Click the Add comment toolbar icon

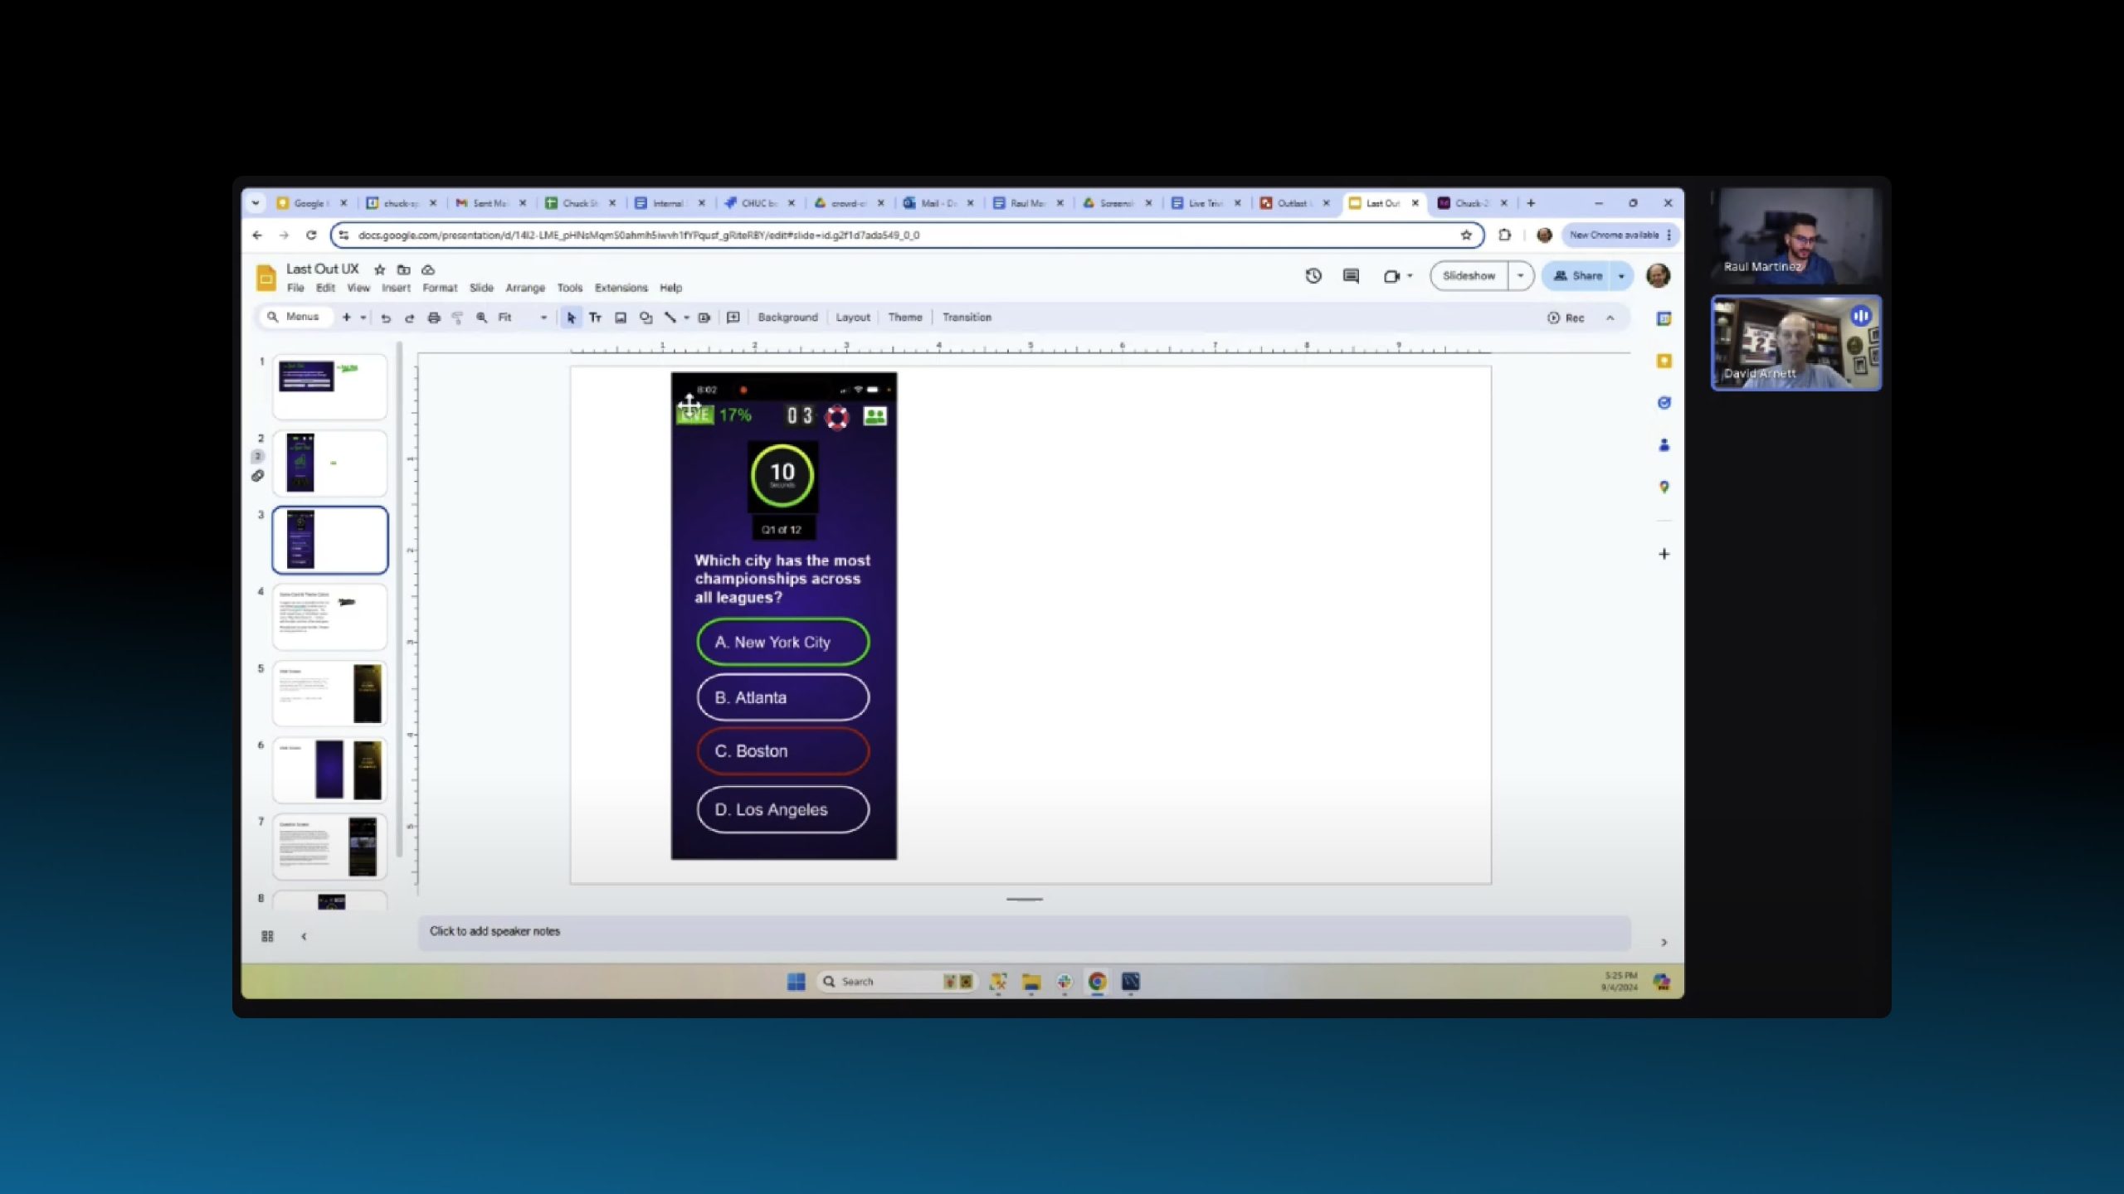click(733, 318)
